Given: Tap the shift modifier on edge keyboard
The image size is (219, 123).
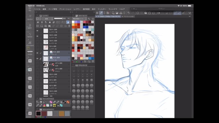Looking at the screenshot, I should (30, 26).
